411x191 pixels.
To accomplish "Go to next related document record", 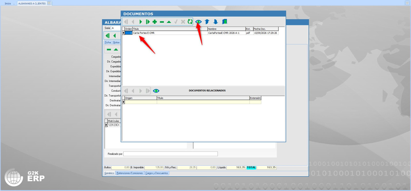I will point(141,91).
